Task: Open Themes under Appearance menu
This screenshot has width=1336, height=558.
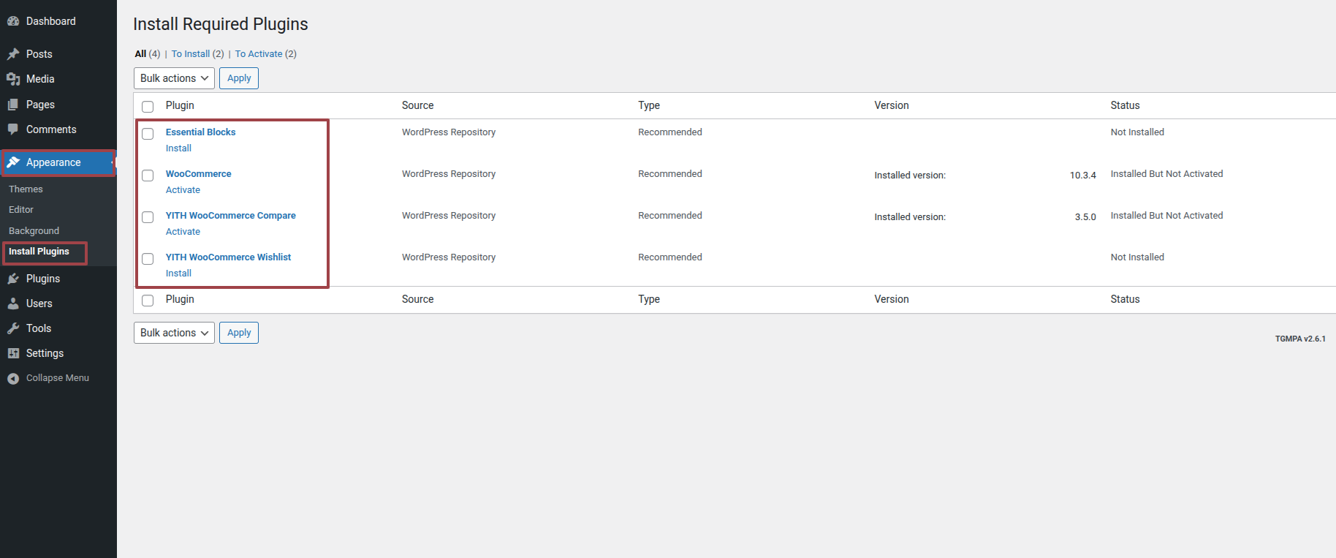Action: pos(26,189)
